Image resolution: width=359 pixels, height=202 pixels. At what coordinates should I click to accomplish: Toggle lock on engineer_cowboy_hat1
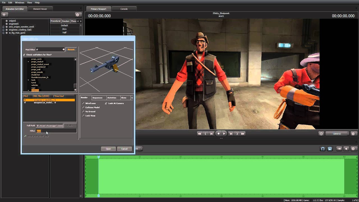pos(3,30)
